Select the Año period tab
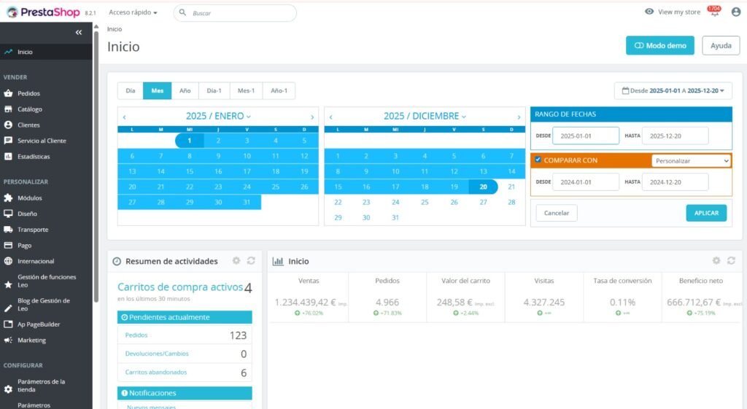 pyautogui.click(x=185, y=90)
